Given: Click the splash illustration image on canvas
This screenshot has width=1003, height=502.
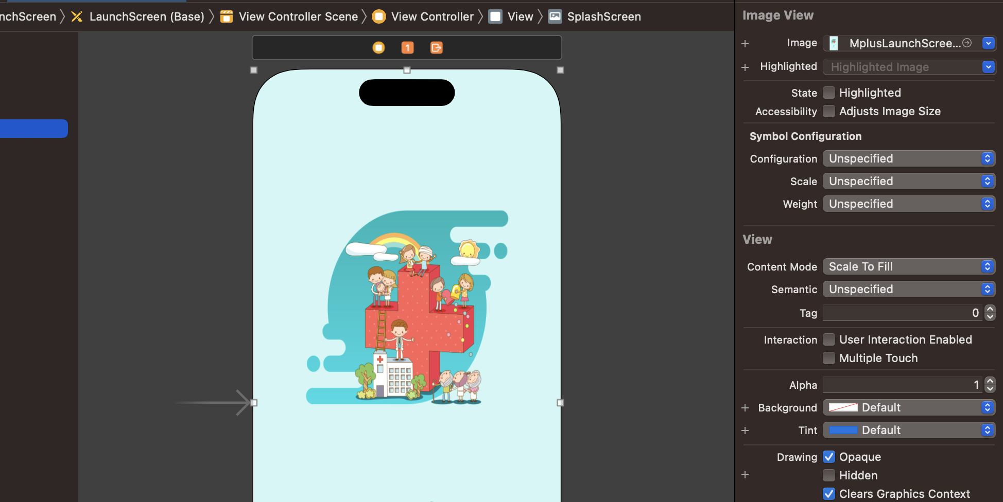Looking at the screenshot, I should 407,307.
